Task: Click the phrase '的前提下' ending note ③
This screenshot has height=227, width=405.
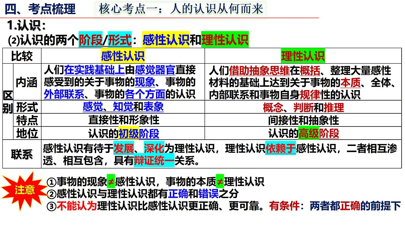Action: [381, 206]
